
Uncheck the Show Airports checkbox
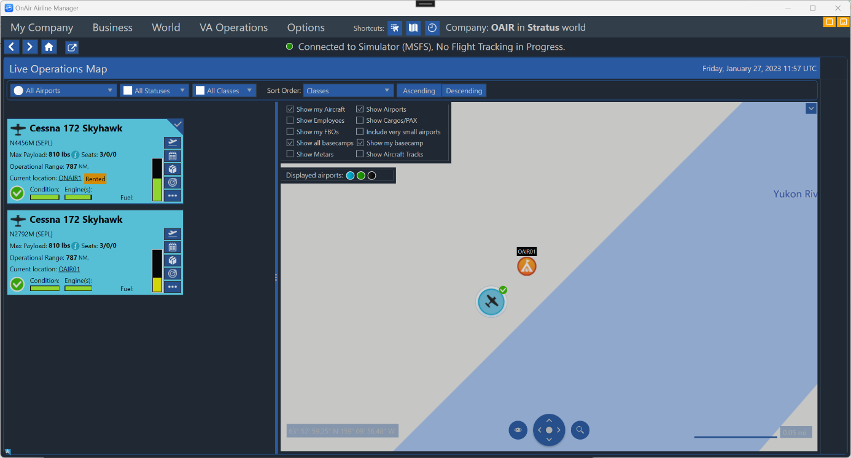tap(360, 109)
